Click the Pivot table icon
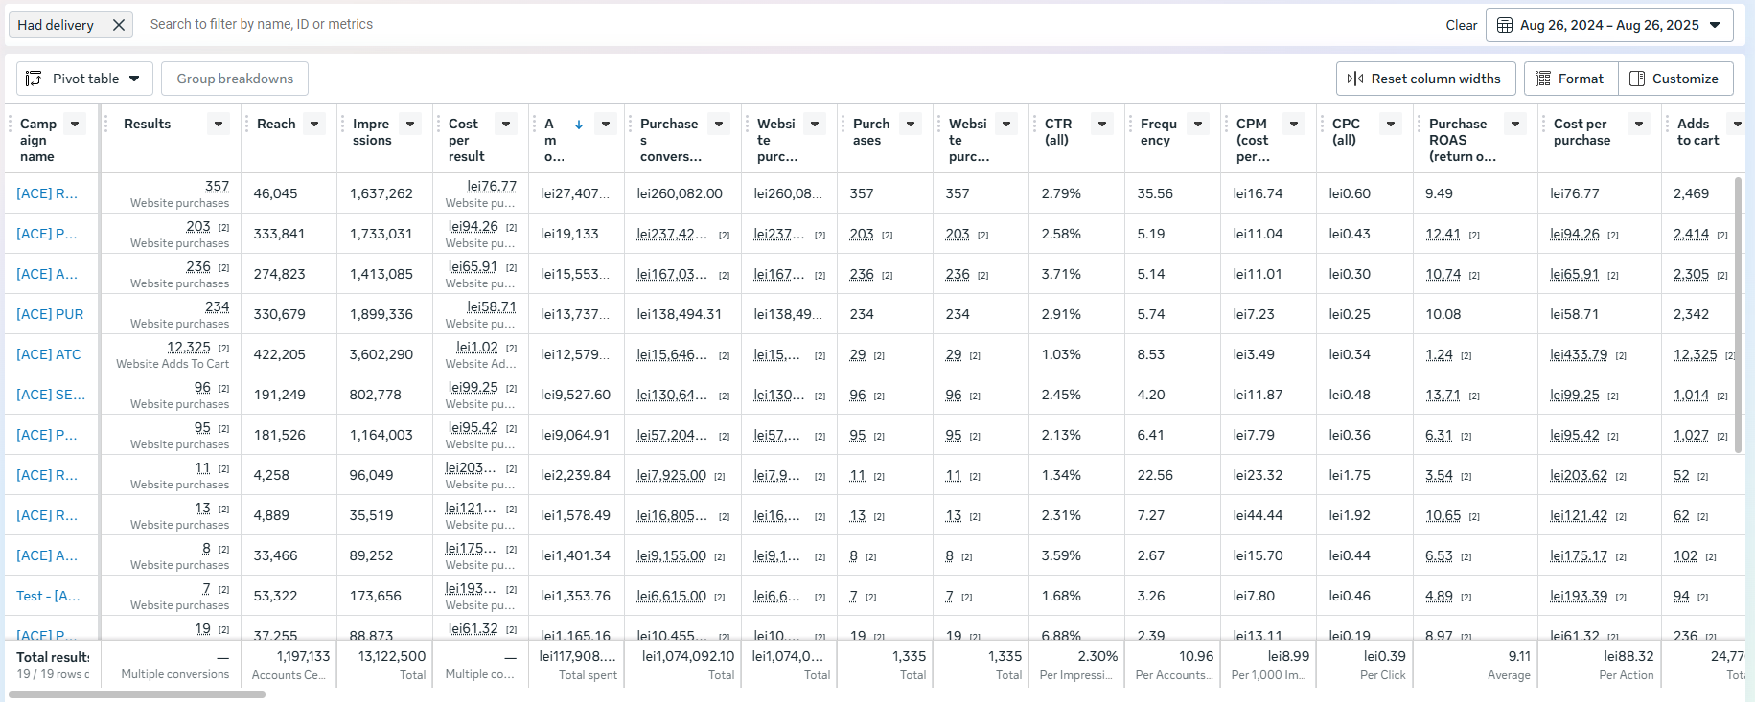The image size is (1755, 702). [34, 79]
